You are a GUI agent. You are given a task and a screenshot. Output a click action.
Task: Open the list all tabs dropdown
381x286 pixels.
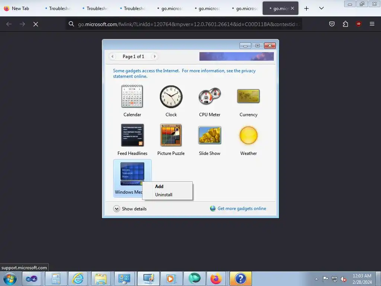[321, 8]
